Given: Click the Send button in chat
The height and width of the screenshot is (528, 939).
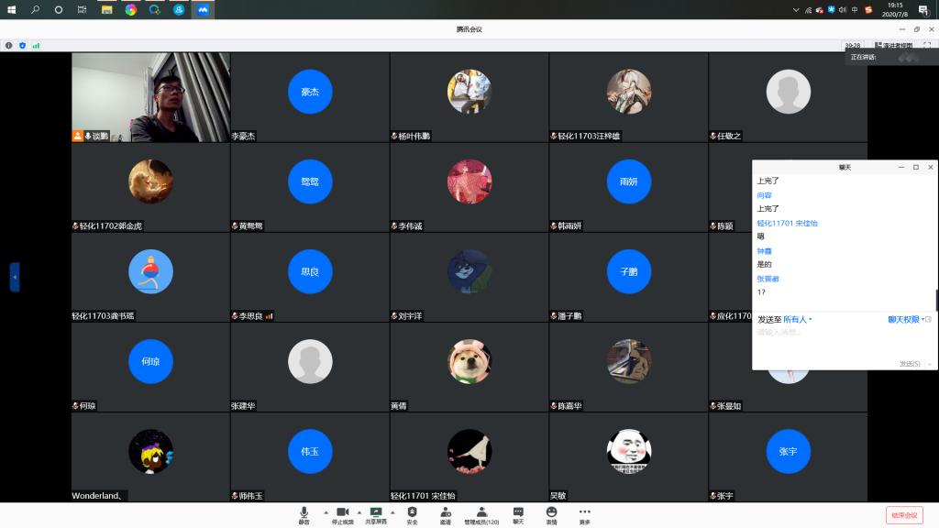Looking at the screenshot, I should coord(910,364).
